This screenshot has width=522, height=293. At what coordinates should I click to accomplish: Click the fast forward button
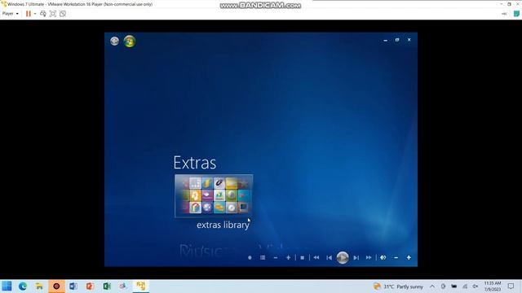(369, 257)
